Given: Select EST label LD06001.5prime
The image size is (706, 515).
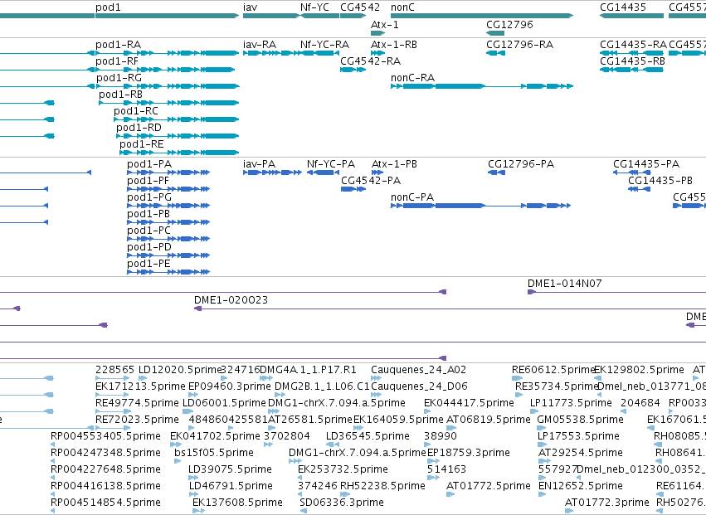Looking at the screenshot, I should pos(224,403).
